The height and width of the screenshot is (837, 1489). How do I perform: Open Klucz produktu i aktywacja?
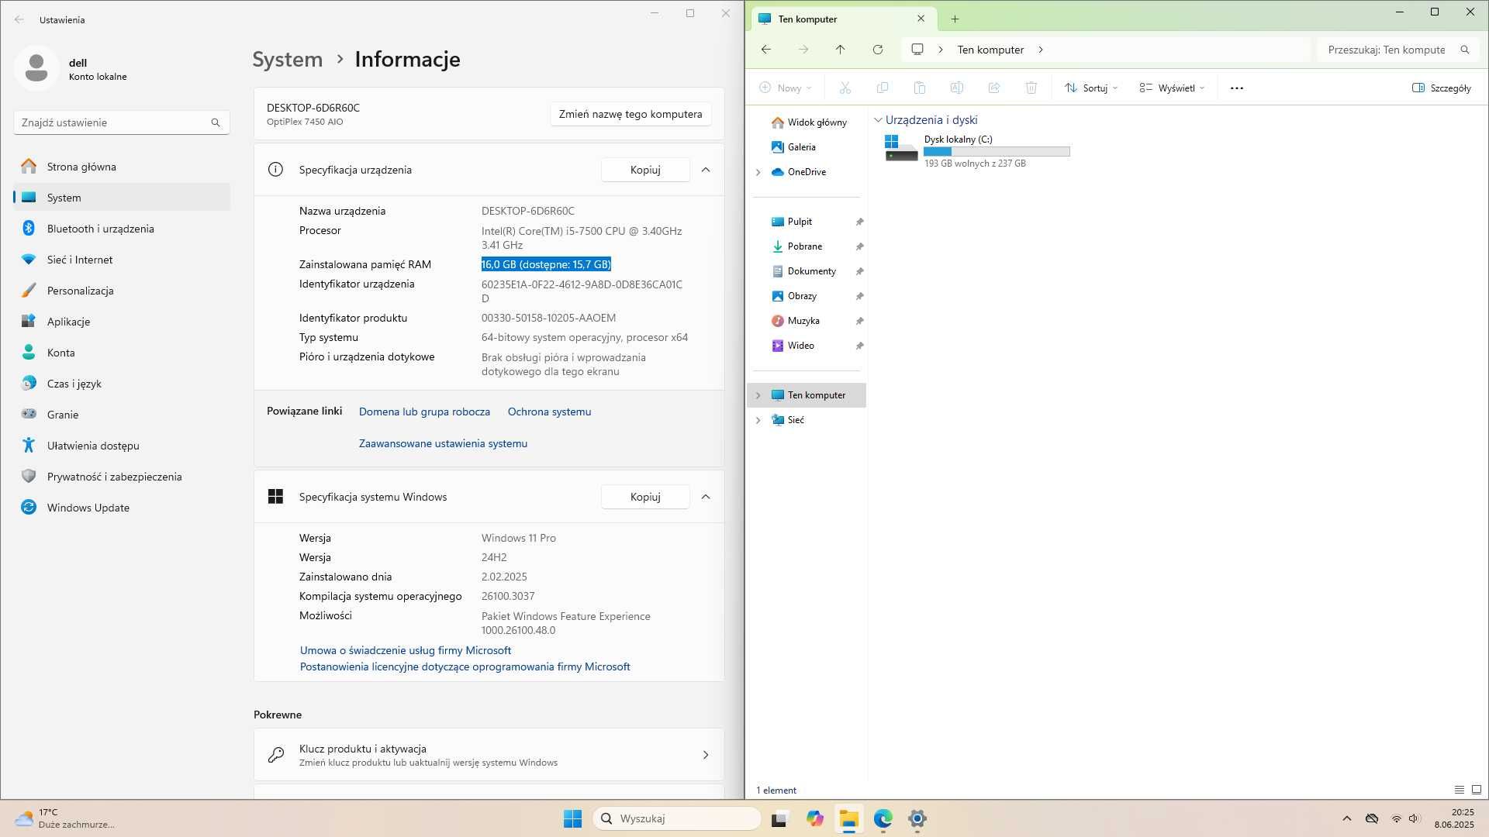click(489, 755)
